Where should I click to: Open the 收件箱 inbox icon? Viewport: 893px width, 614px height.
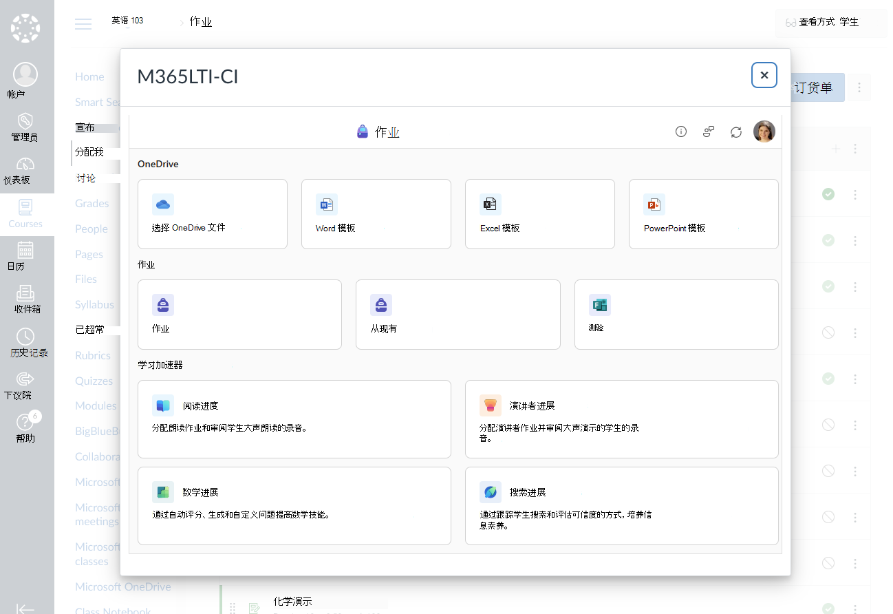[25, 293]
